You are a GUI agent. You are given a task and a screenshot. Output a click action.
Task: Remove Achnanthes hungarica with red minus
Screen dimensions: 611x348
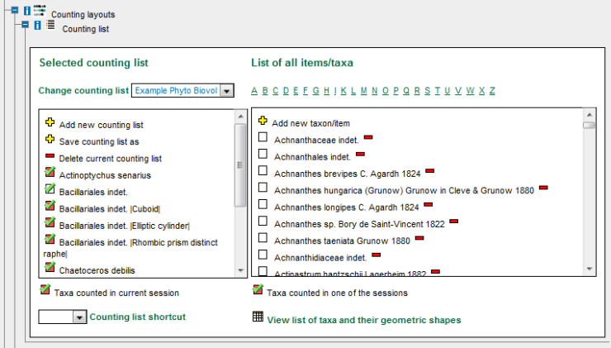(x=543, y=188)
